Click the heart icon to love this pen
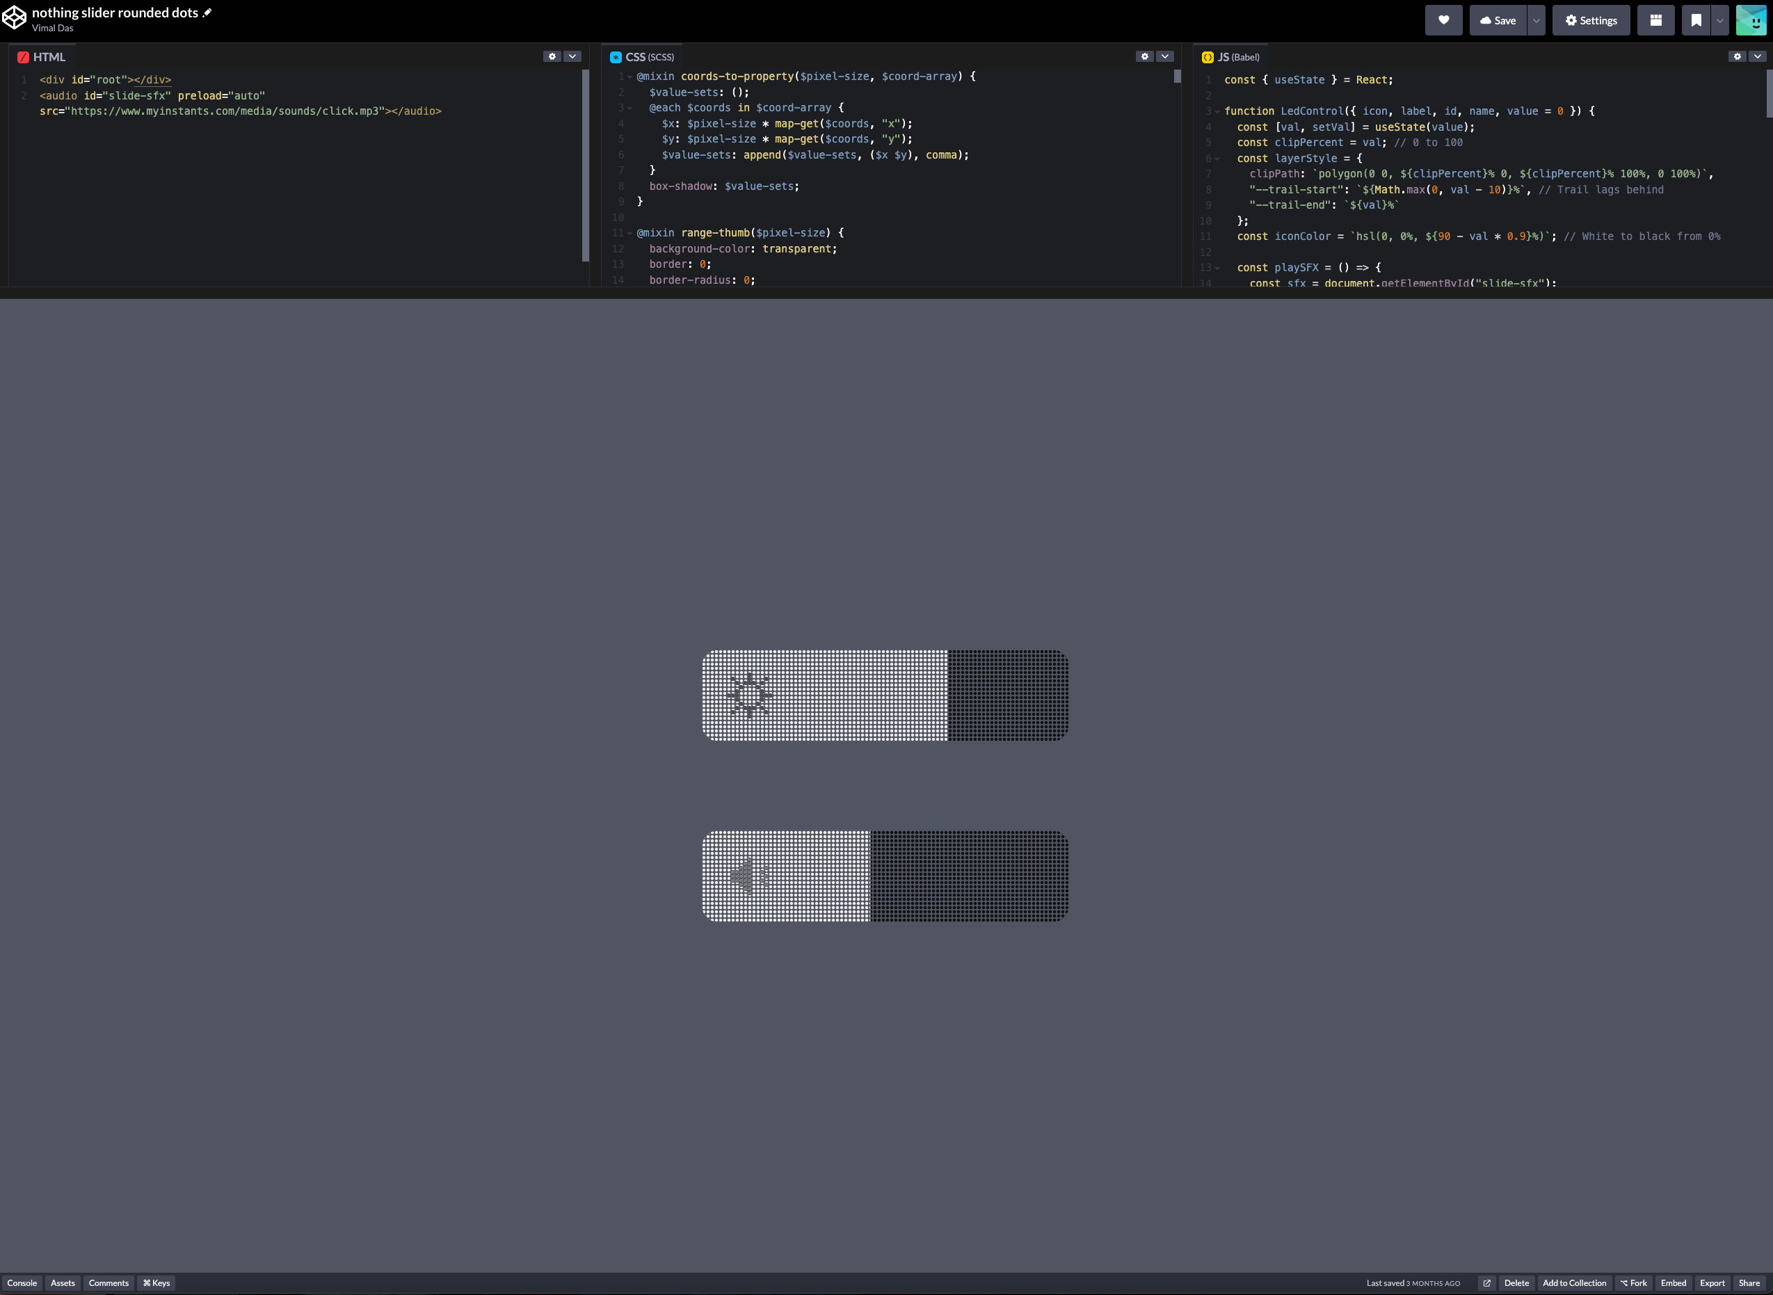Viewport: 1773px width, 1295px height. click(1443, 20)
